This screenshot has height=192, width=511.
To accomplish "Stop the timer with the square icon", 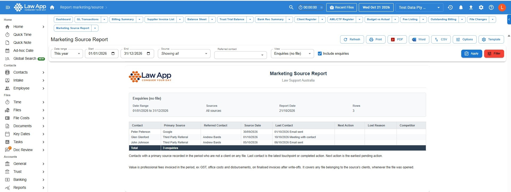I will (322, 7).
